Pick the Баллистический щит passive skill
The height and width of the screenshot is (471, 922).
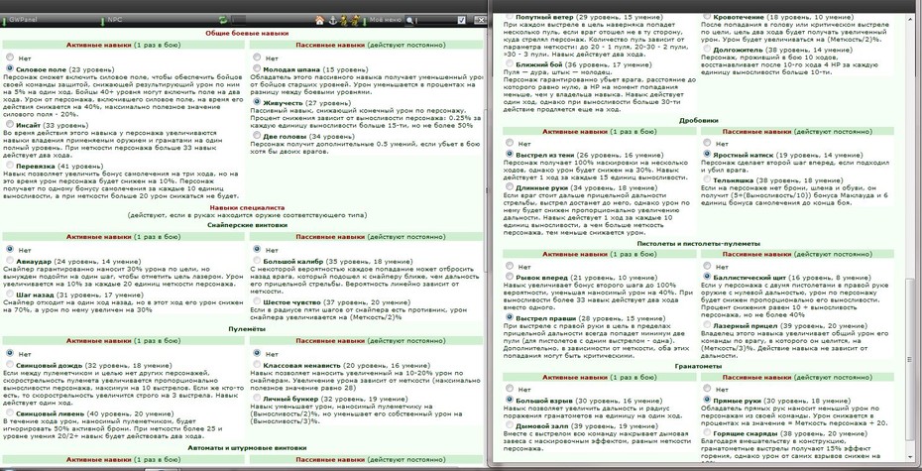(707, 276)
